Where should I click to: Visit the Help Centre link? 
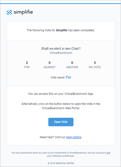(x=74, y=137)
